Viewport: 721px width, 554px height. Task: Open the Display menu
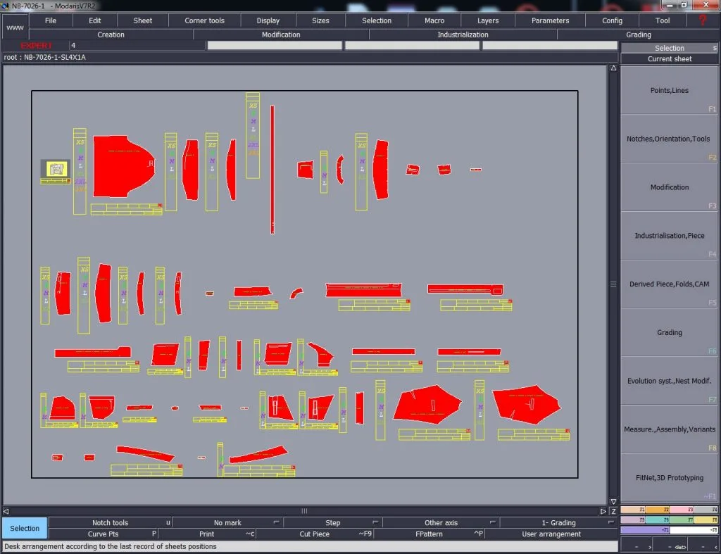(268, 20)
